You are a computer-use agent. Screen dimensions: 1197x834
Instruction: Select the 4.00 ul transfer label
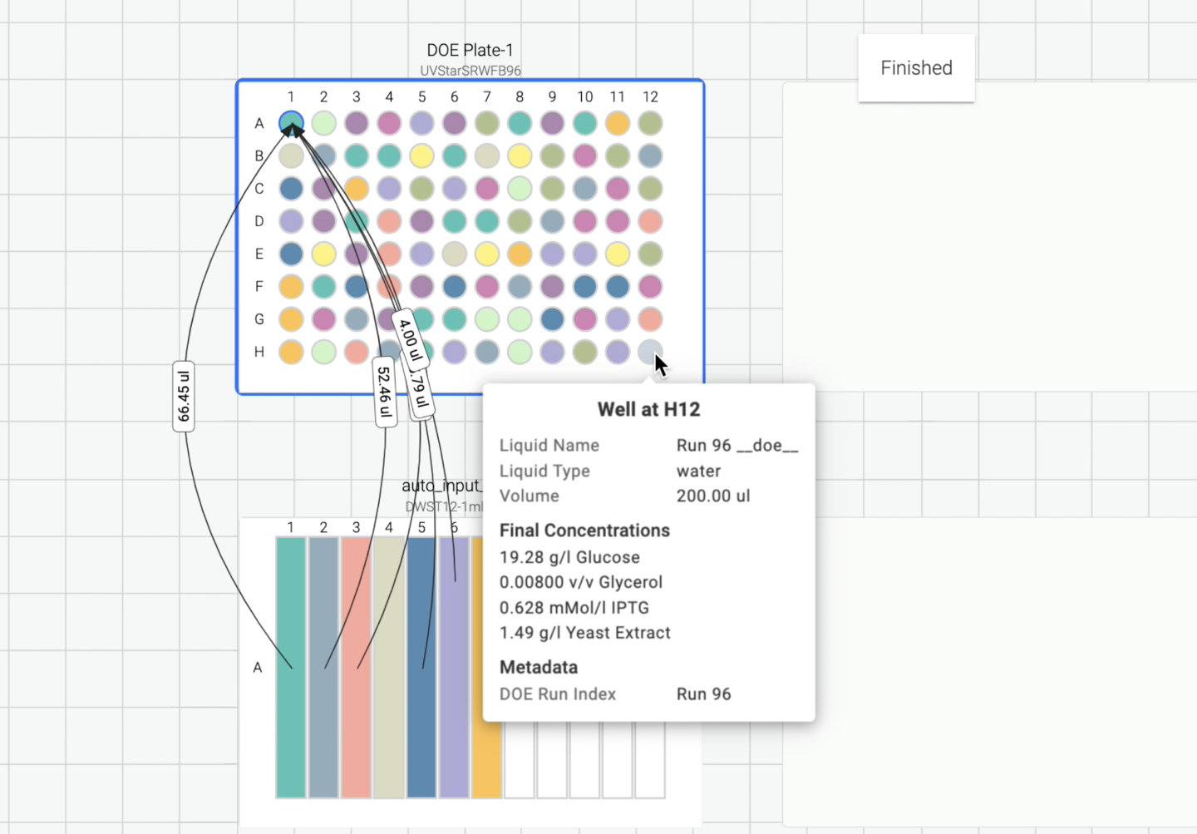pyautogui.click(x=410, y=340)
